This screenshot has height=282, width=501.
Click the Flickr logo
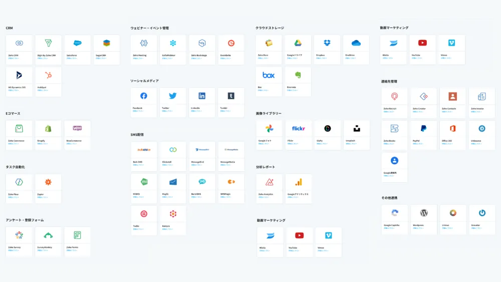(x=299, y=128)
